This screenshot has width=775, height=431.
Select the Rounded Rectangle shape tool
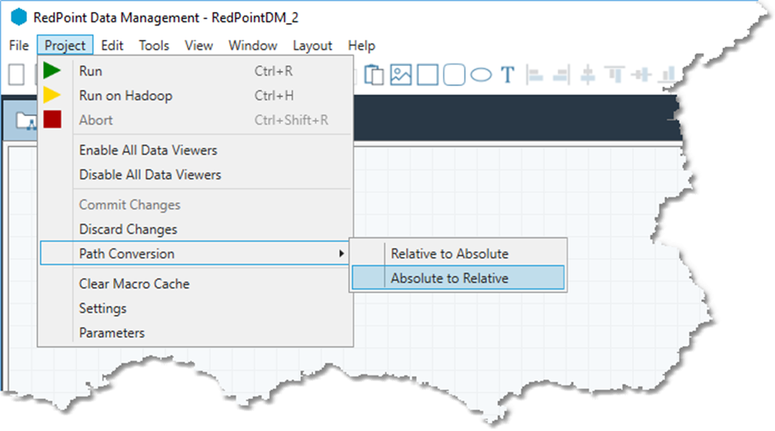coord(454,75)
